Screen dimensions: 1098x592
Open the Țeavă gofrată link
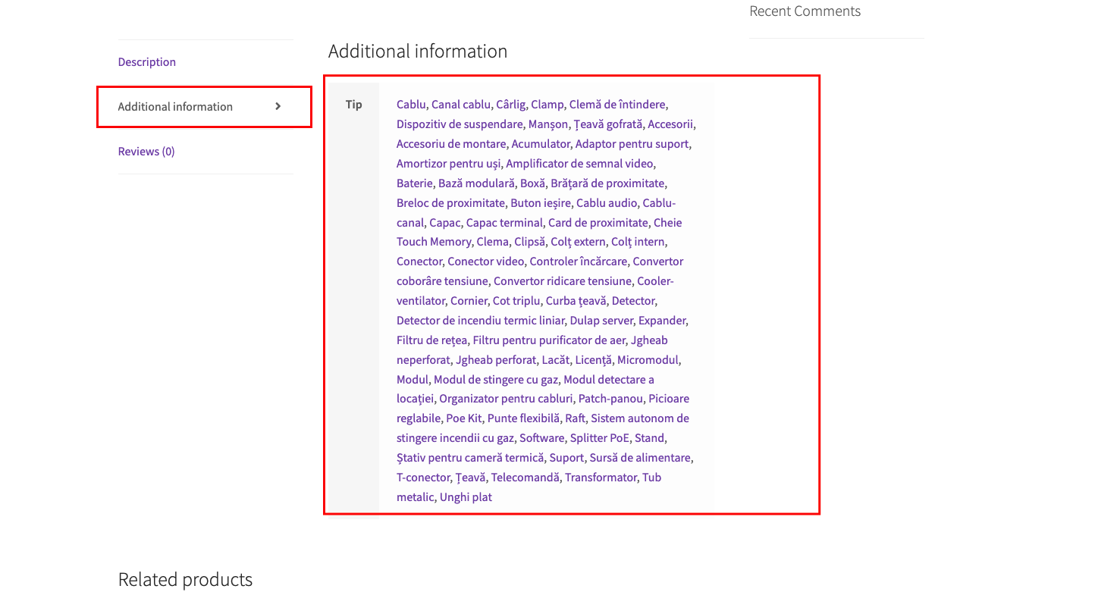pyautogui.click(x=608, y=124)
